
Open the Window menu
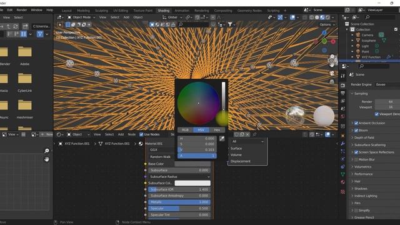(x=36, y=10)
